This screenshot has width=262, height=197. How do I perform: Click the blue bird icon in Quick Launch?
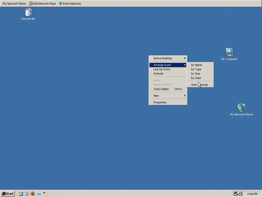(x=39, y=194)
